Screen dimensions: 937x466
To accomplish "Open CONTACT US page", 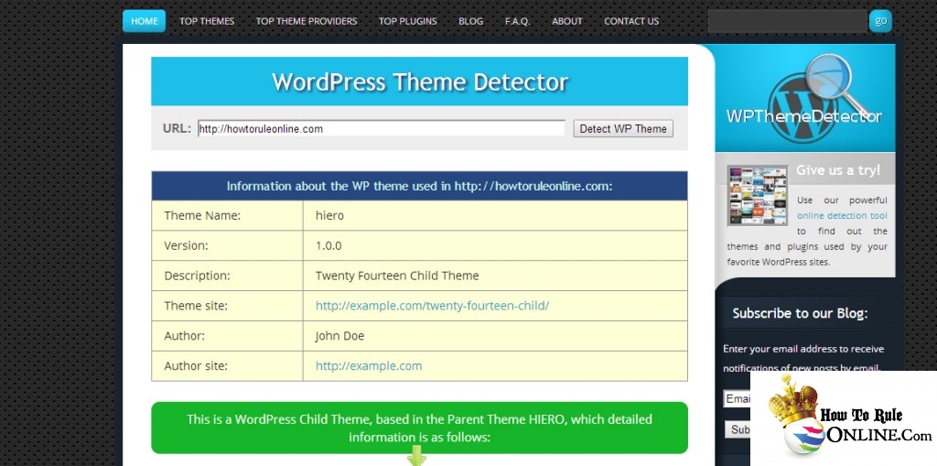I will [x=631, y=21].
